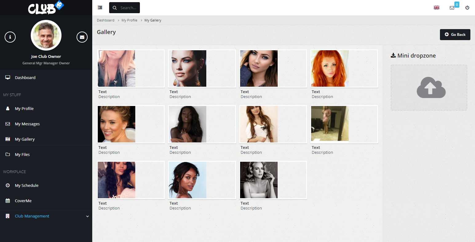The width and height of the screenshot is (475, 242).
Task: Click Text caption under red-haired photo
Action: [x=316, y=92]
